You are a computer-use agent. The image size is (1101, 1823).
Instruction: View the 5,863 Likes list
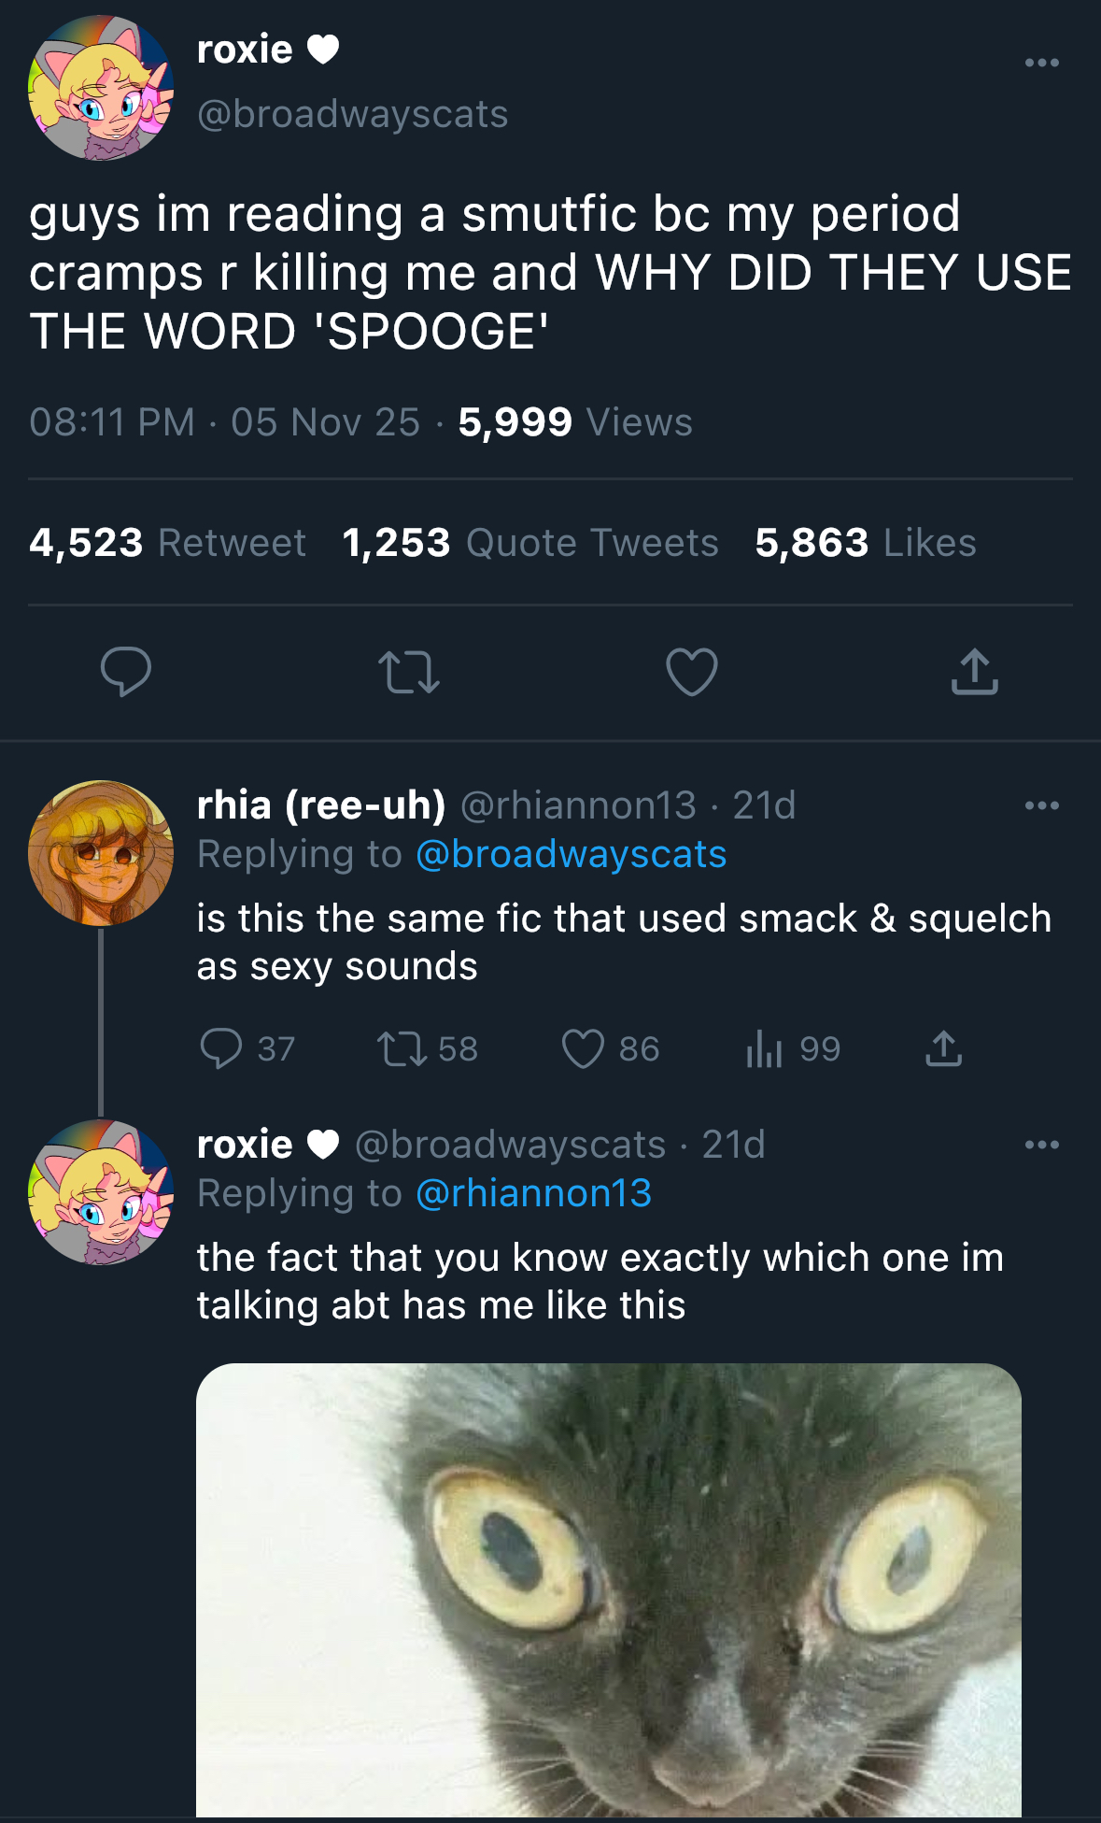pos(866,543)
